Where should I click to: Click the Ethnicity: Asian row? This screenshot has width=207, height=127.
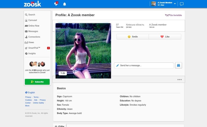65,109
